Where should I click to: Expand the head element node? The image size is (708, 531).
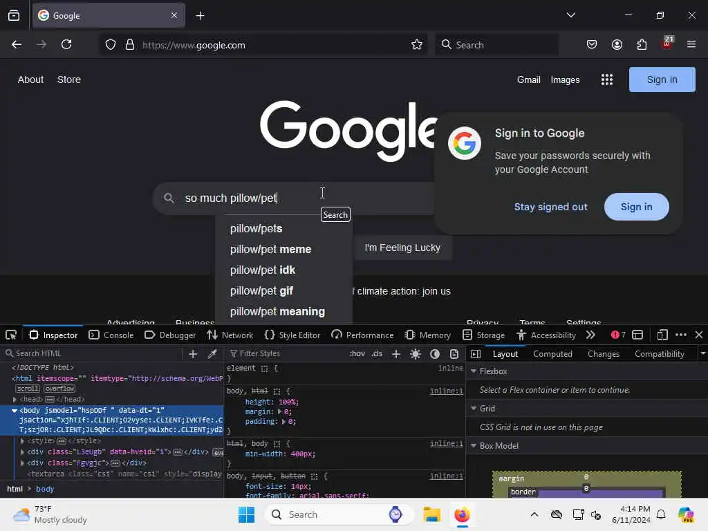[15, 400]
